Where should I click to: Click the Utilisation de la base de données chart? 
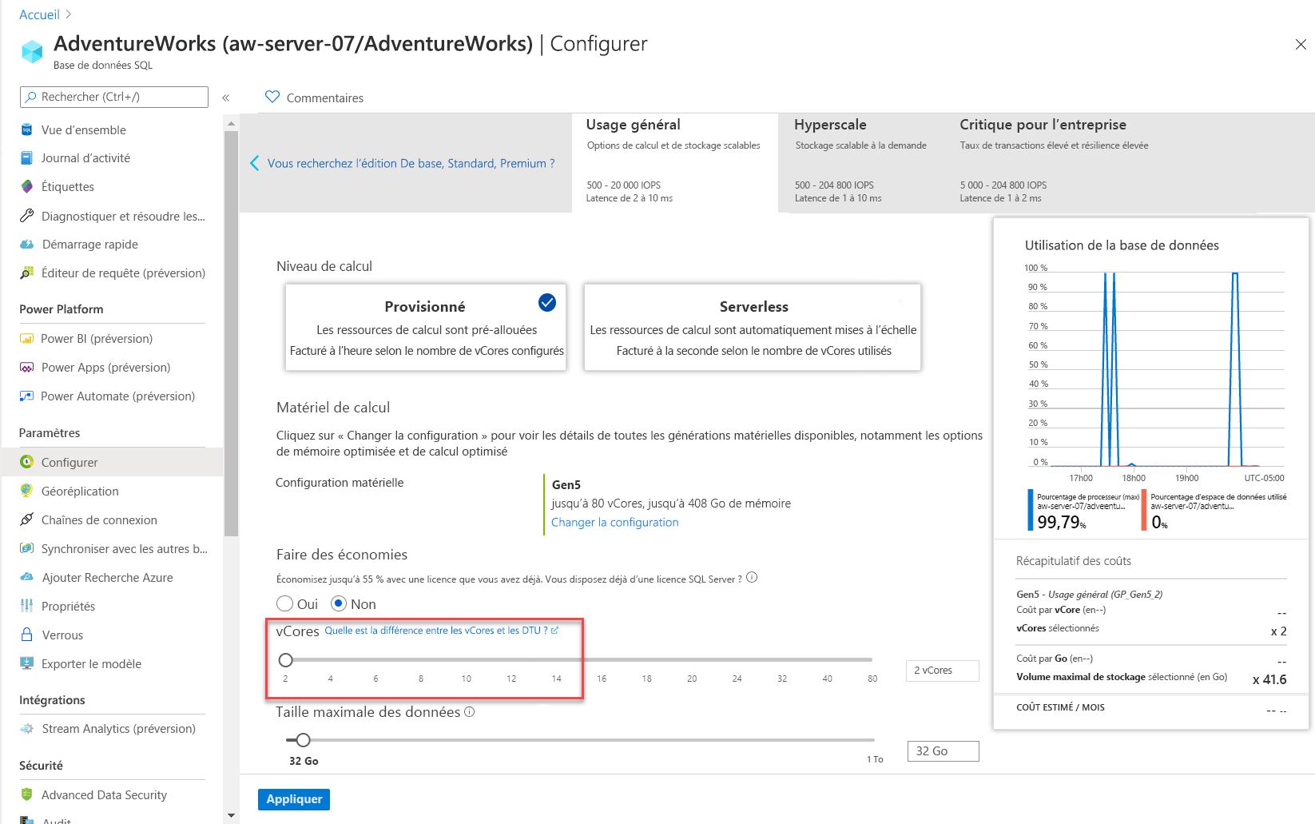1156,368
